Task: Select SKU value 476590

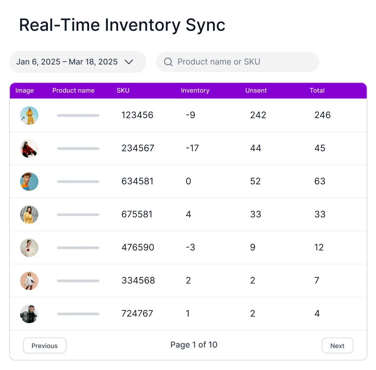Action: (x=138, y=248)
